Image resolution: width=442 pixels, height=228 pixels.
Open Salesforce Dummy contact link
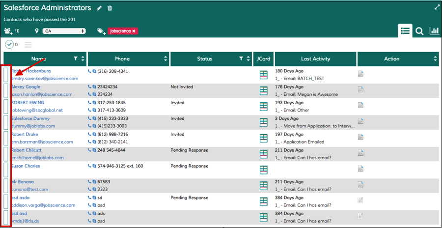[x=30, y=118]
